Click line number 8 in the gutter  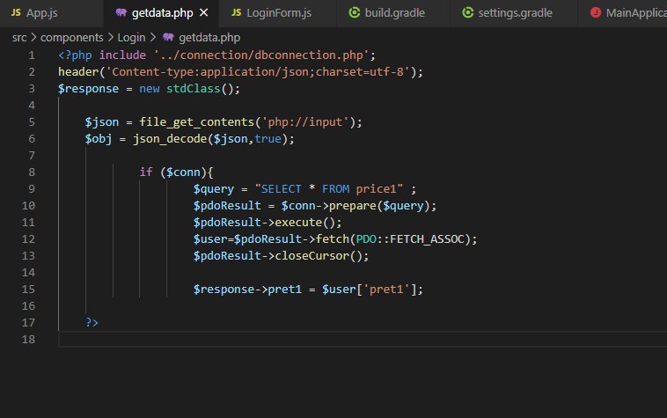[x=32, y=172]
